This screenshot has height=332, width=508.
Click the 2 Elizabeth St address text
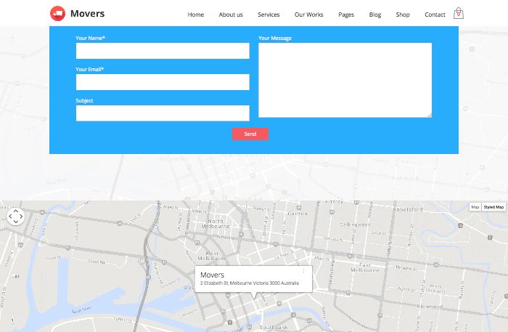point(250,283)
